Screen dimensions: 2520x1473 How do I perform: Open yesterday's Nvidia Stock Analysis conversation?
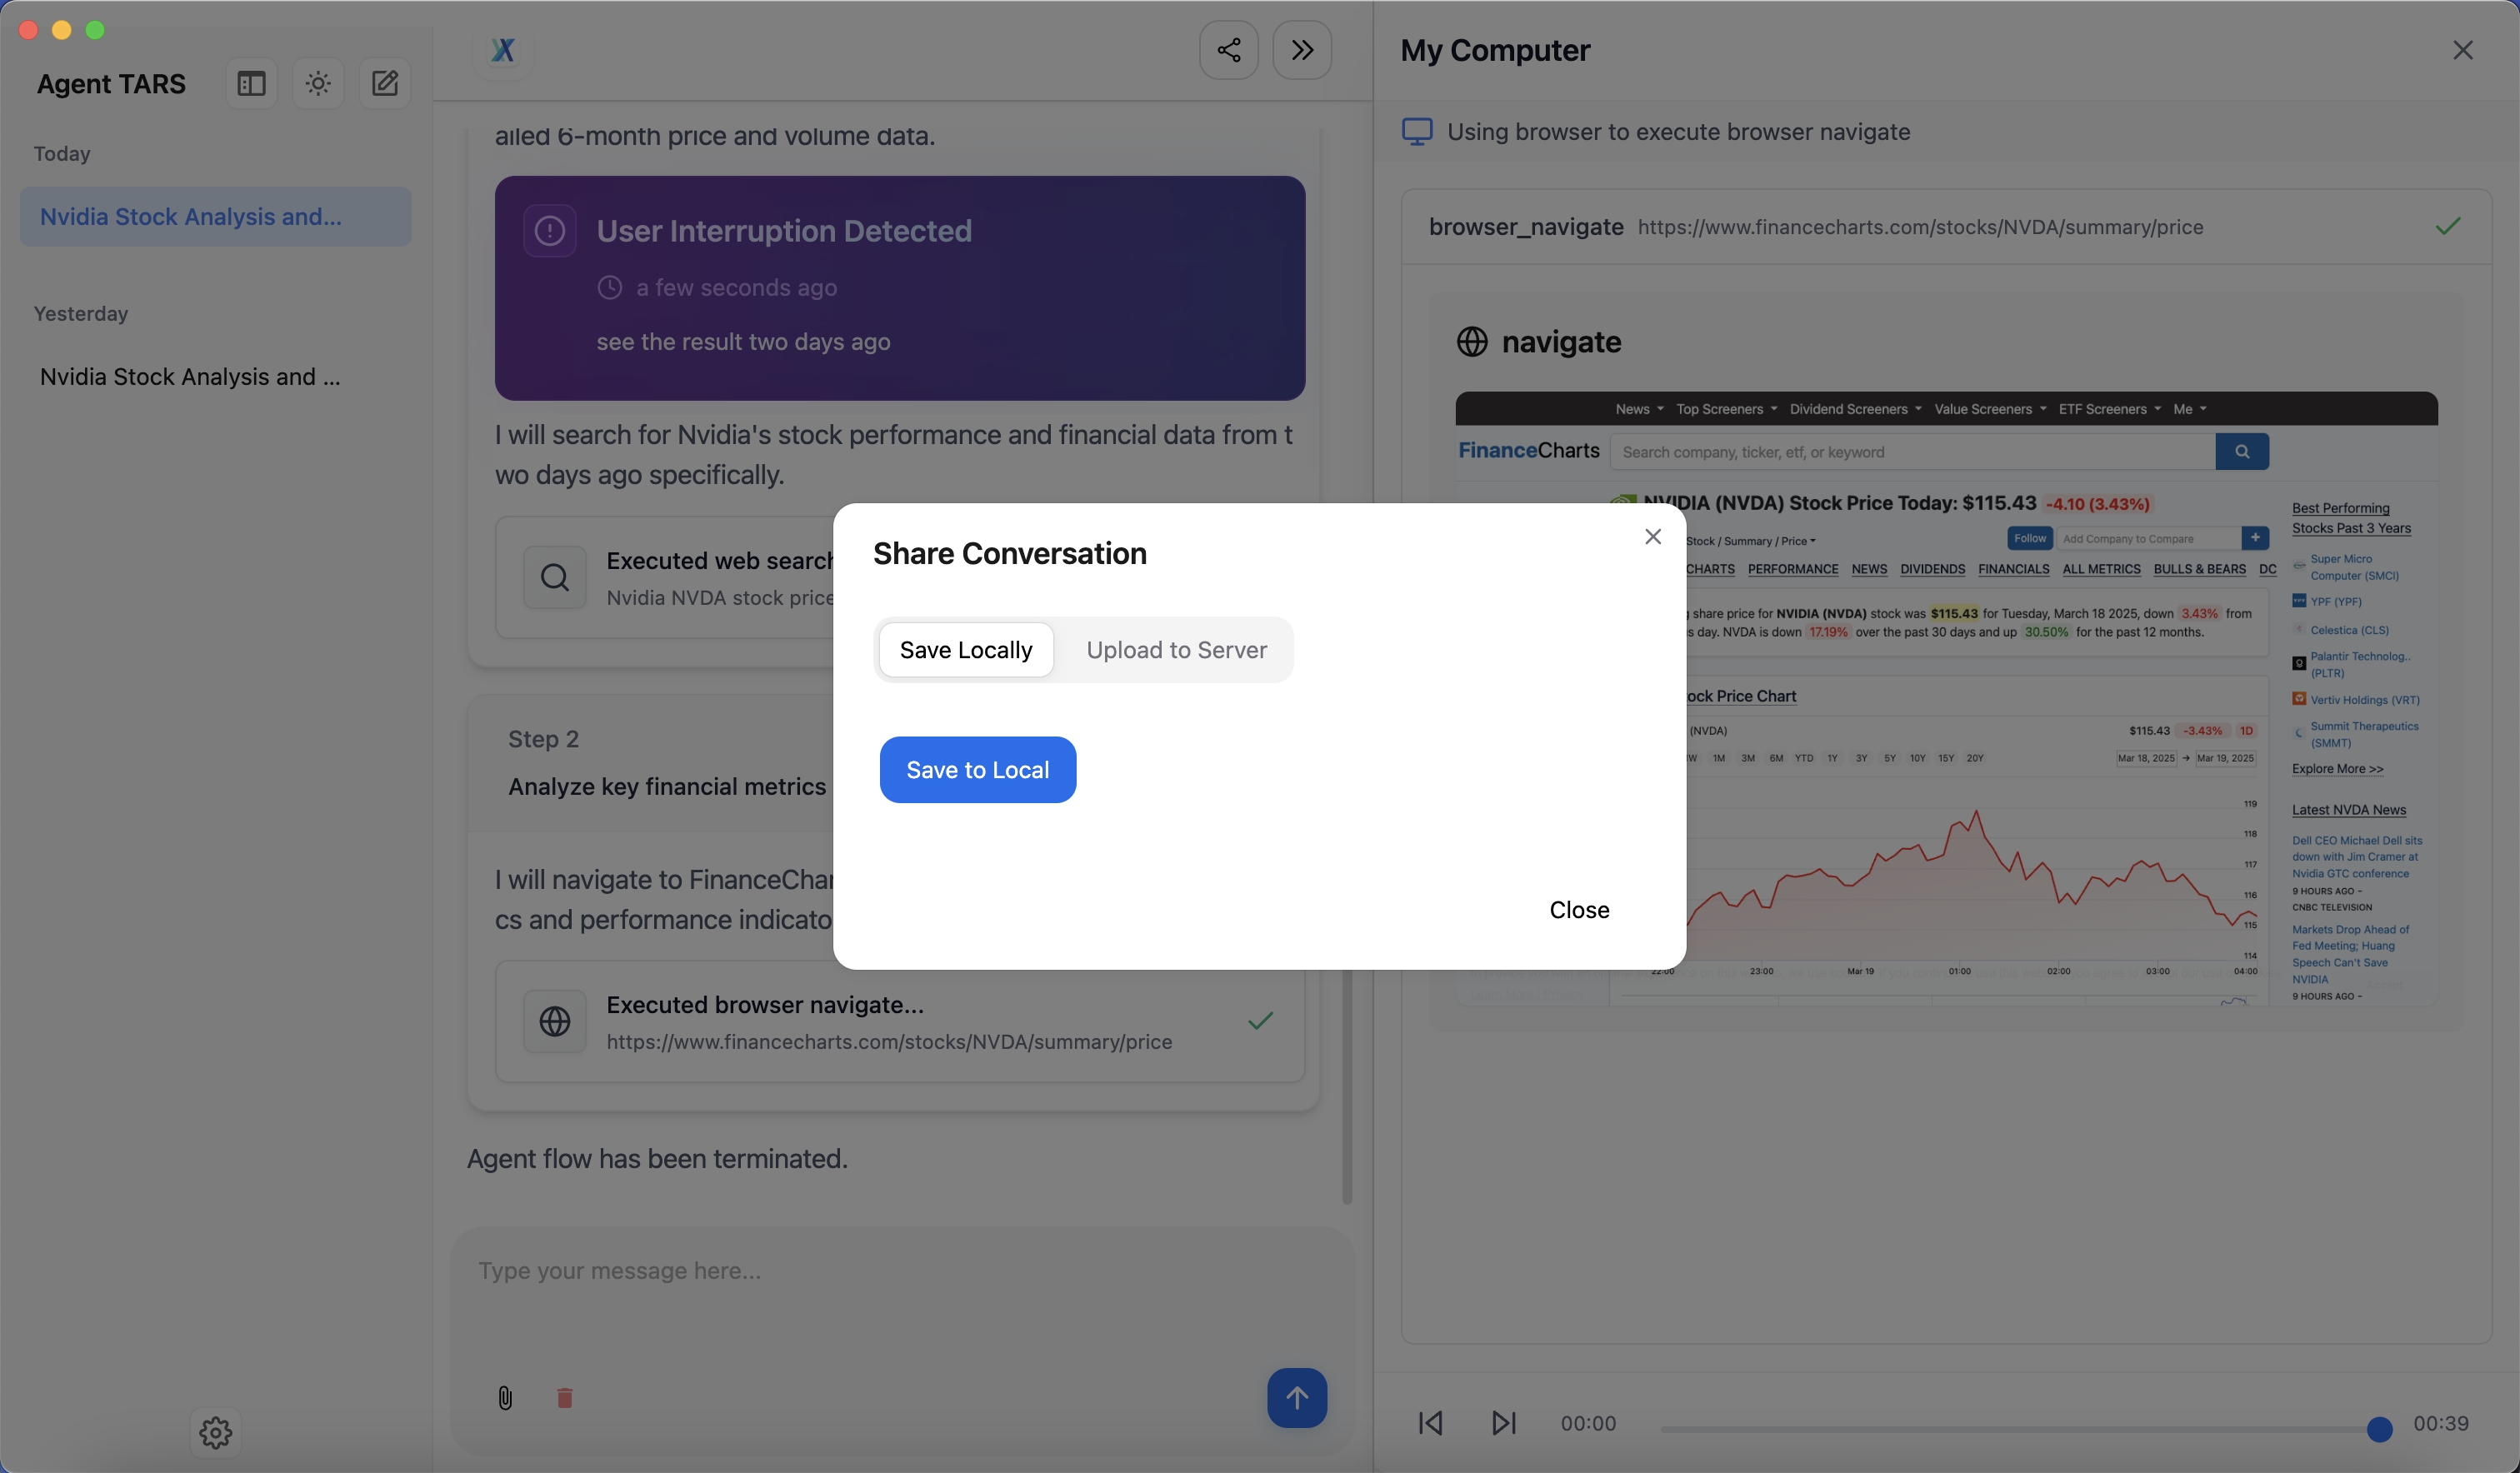click(190, 377)
